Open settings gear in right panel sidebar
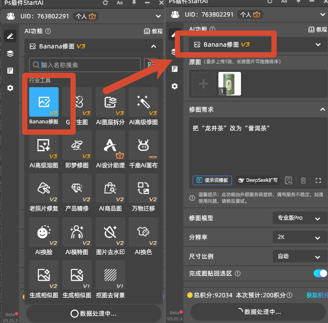Screen dimensions: 328x323 (175, 86)
